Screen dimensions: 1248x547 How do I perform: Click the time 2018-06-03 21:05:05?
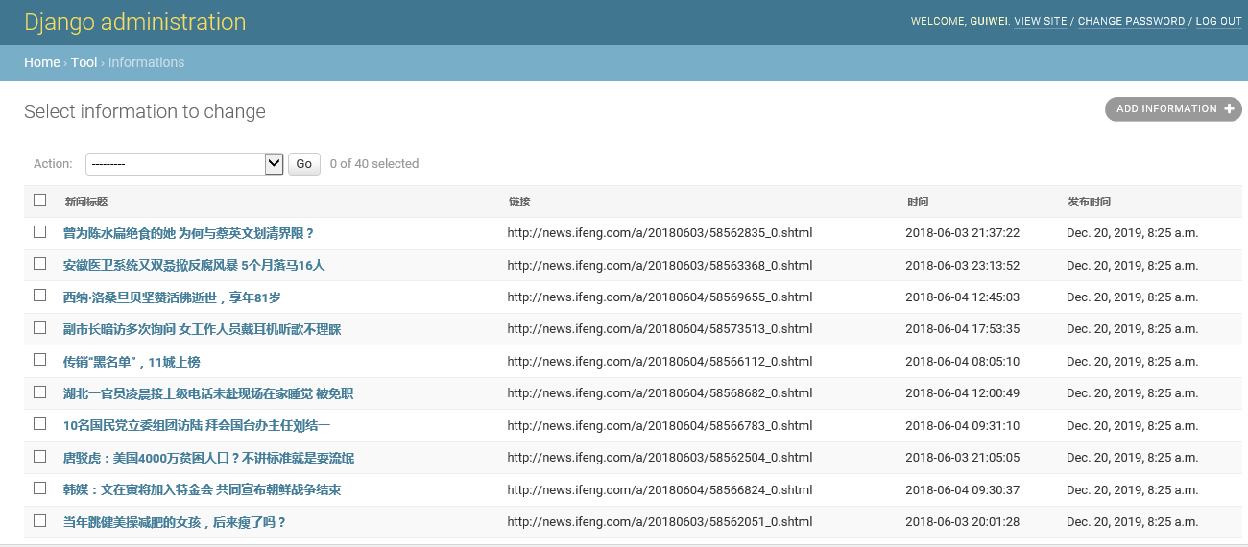coord(962,458)
